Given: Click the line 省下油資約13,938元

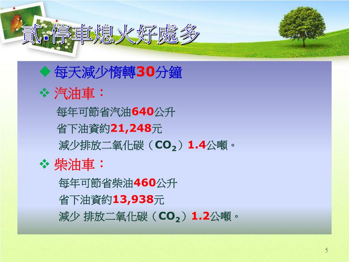Looking at the screenshot, I should [x=111, y=200].
